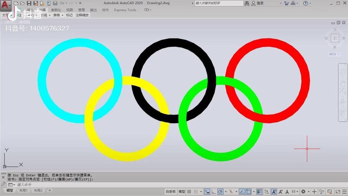This screenshot has width=348, height=196.
Task: Expand the Help dropdown arrow
Action: pos(310,4)
